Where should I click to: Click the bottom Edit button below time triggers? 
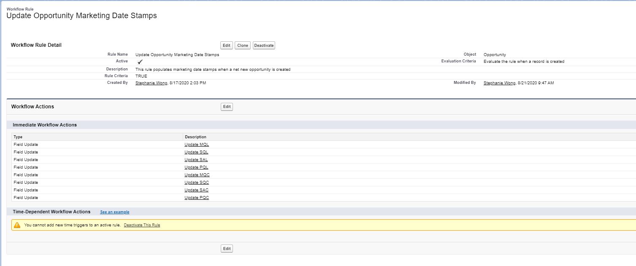pos(227,249)
